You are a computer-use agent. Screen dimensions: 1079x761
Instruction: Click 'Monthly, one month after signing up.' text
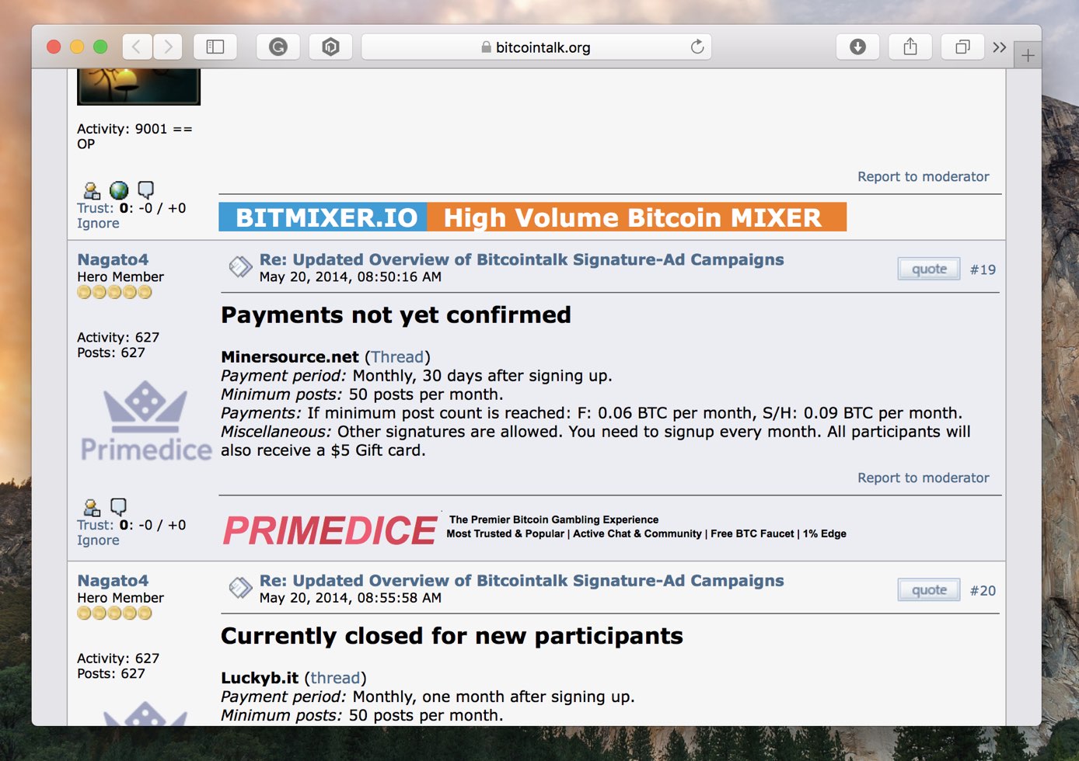494,697
